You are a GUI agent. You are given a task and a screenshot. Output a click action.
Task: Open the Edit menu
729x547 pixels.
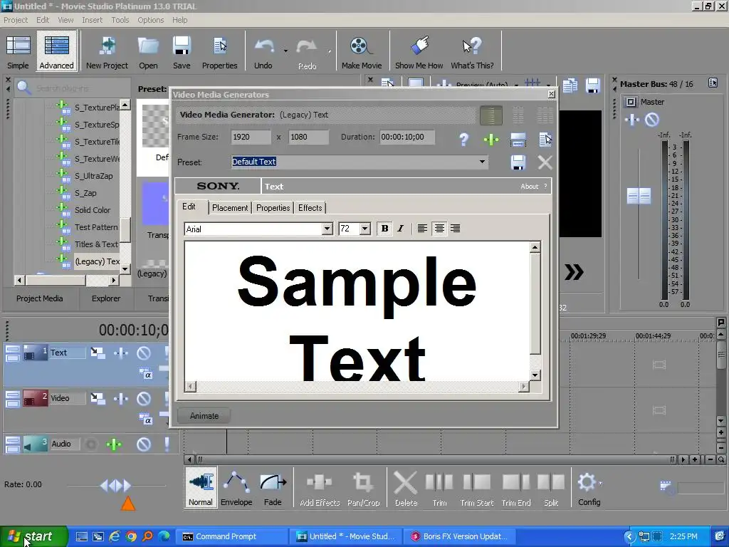[x=43, y=20]
